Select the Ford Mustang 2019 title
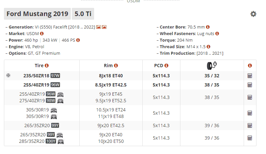 pyautogui.click(x=37, y=14)
